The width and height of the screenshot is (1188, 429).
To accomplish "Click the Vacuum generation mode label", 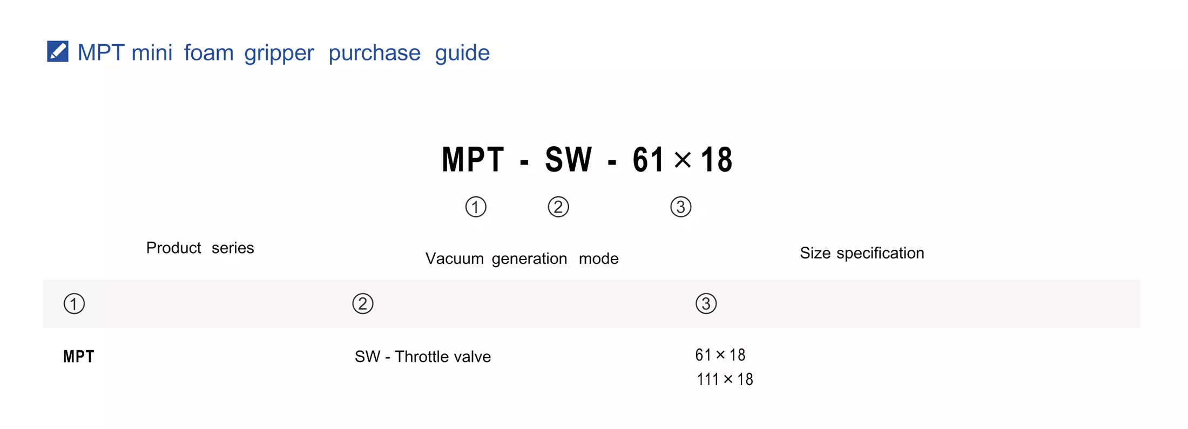I will (x=522, y=258).
